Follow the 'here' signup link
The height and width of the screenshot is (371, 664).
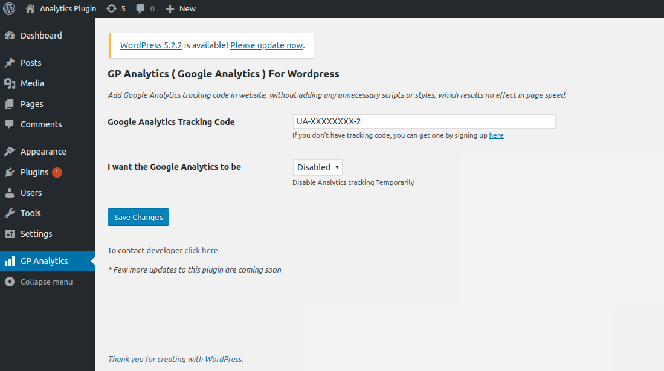[x=496, y=135]
